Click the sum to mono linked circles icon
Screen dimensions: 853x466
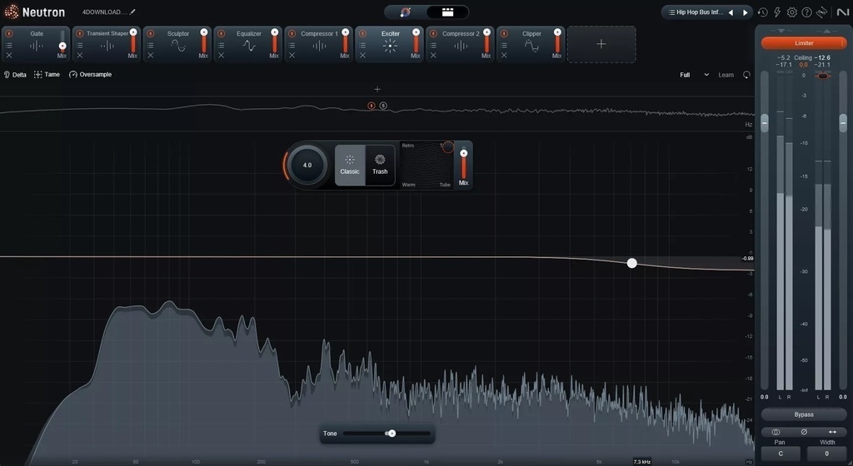click(776, 432)
